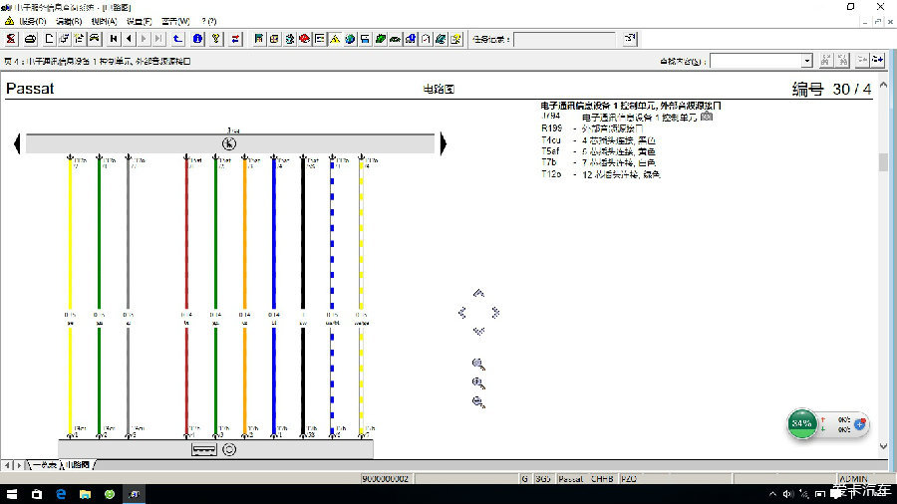This screenshot has height=504, width=897.
Task: Click the red sigma icon at toolbar start
Action: (x=11, y=39)
